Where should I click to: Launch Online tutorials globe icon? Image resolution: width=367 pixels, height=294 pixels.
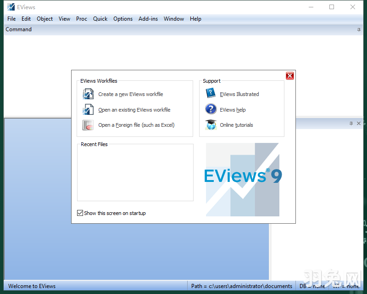[x=211, y=124]
